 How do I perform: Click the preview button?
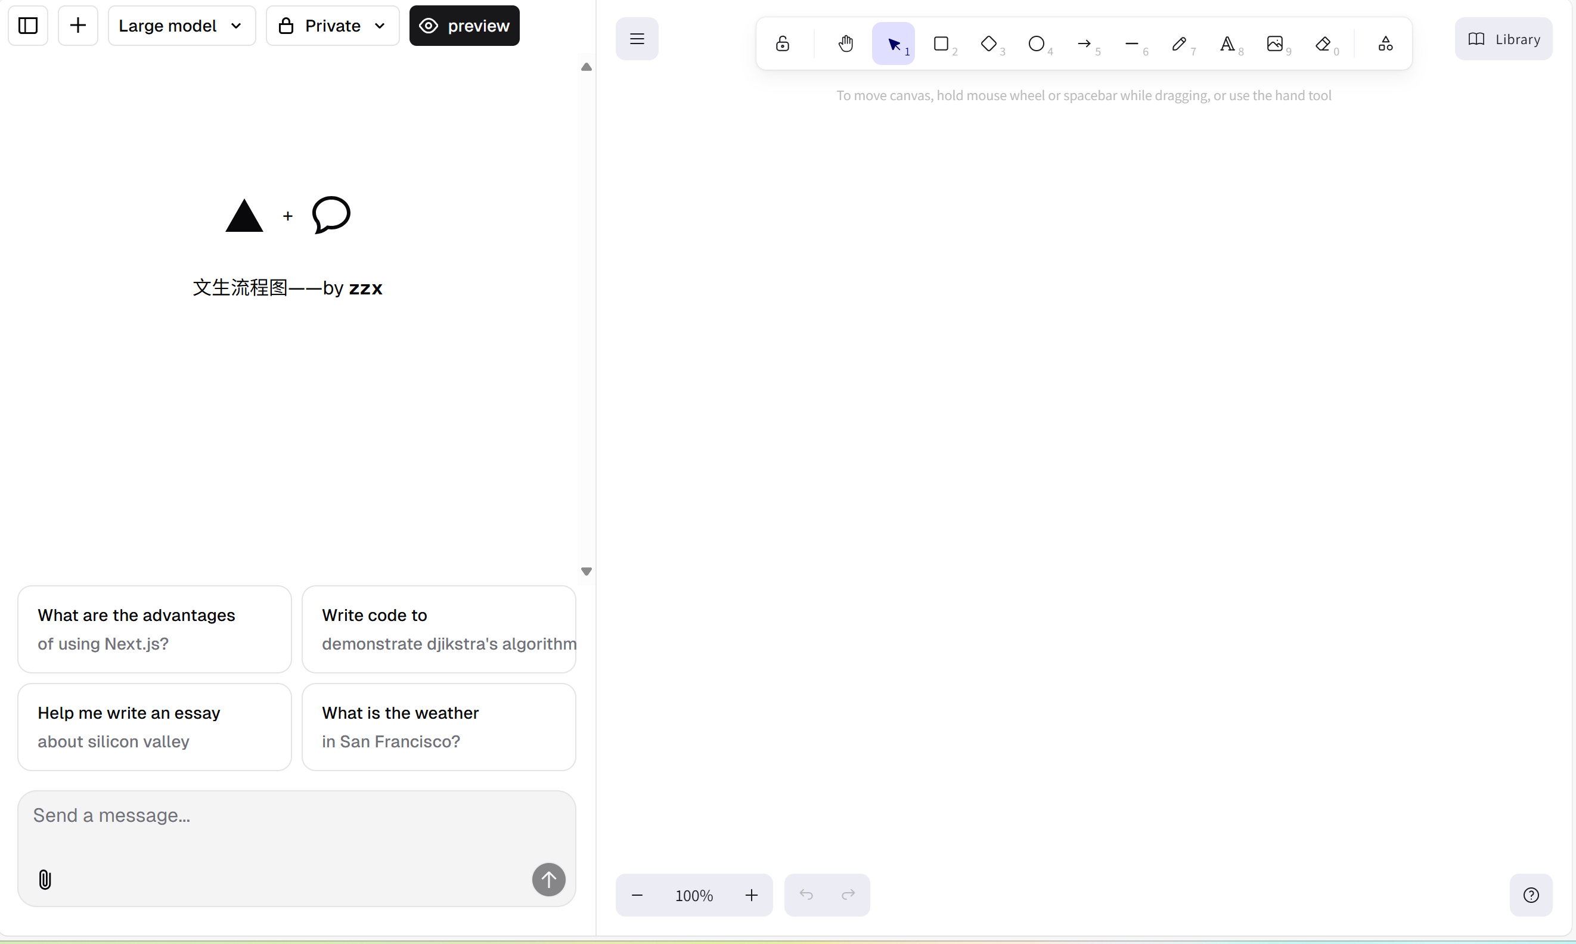coord(464,26)
